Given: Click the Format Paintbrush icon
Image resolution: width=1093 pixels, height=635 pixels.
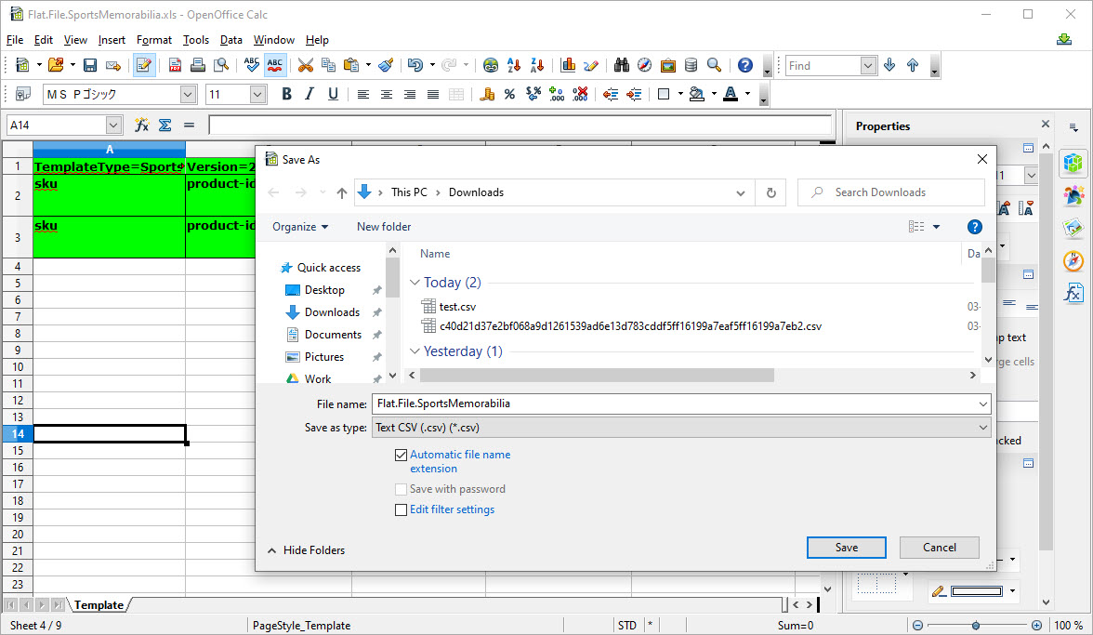Looking at the screenshot, I should click(x=386, y=65).
